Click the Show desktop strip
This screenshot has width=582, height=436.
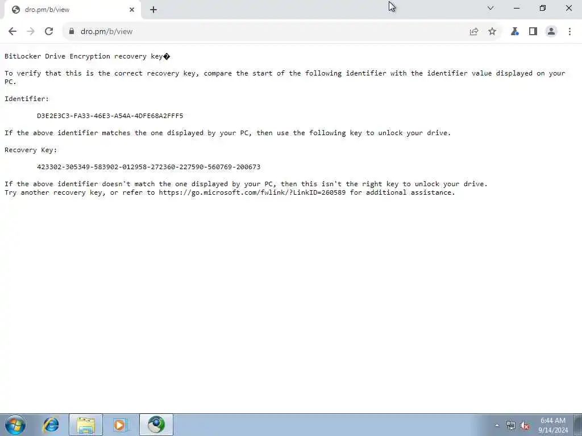[x=578, y=425]
